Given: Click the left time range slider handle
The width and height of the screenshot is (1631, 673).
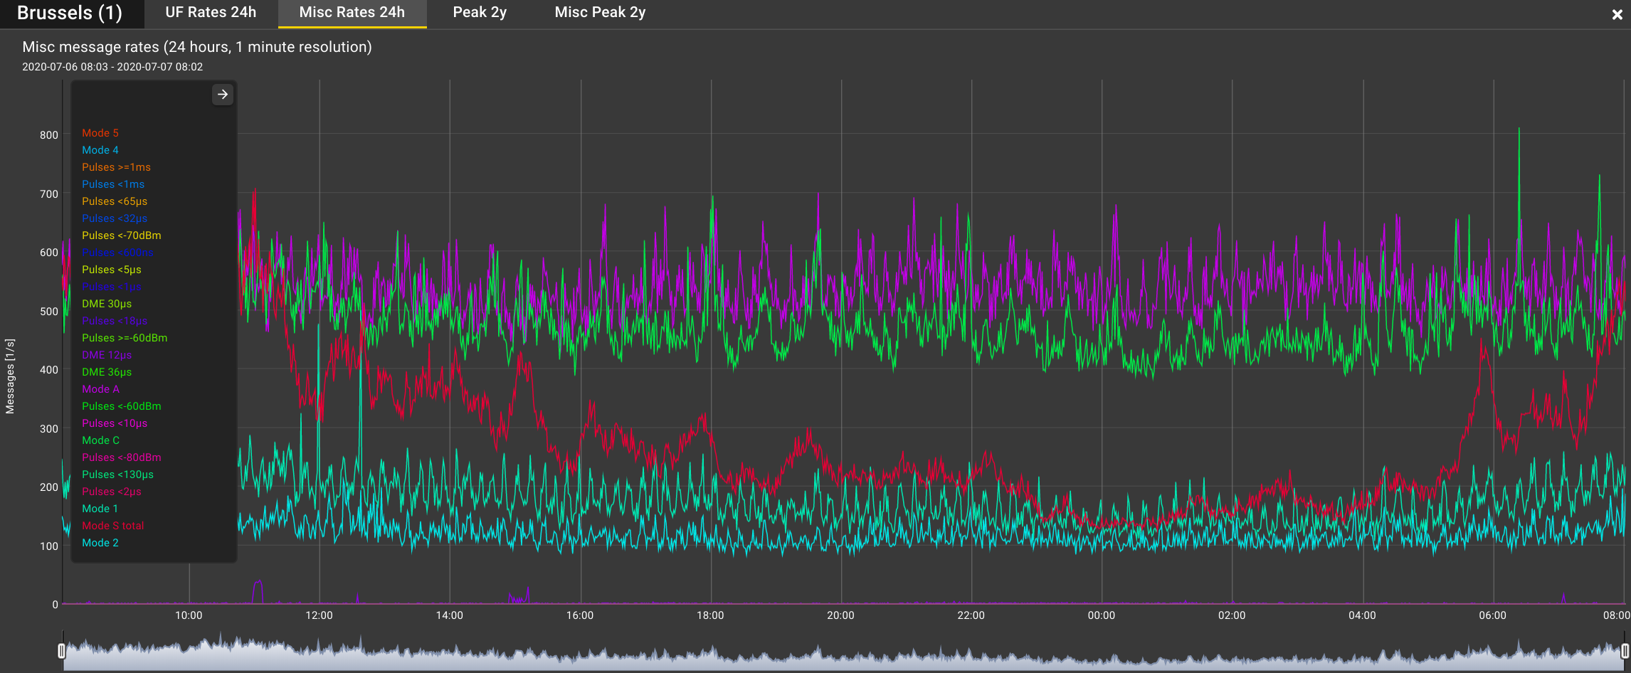Looking at the screenshot, I should pos(61,649).
